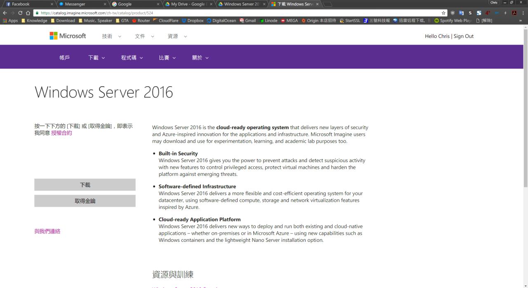Open a new tab button
Viewport: 528px width, 288px height.
click(328, 4)
